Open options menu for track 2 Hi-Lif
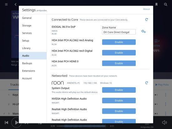Viewport: 172px width, 129px height. (165, 104)
